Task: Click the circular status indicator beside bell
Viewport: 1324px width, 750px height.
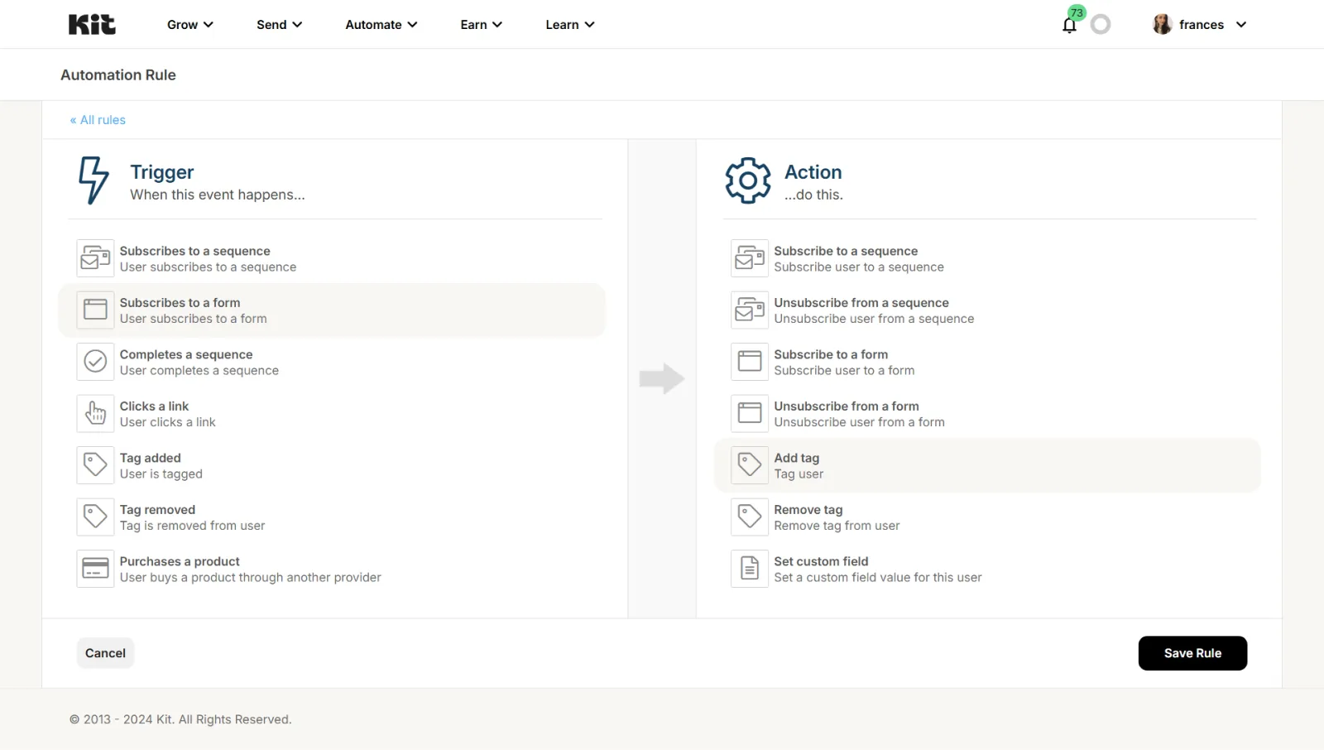Action: tap(1101, 25)
